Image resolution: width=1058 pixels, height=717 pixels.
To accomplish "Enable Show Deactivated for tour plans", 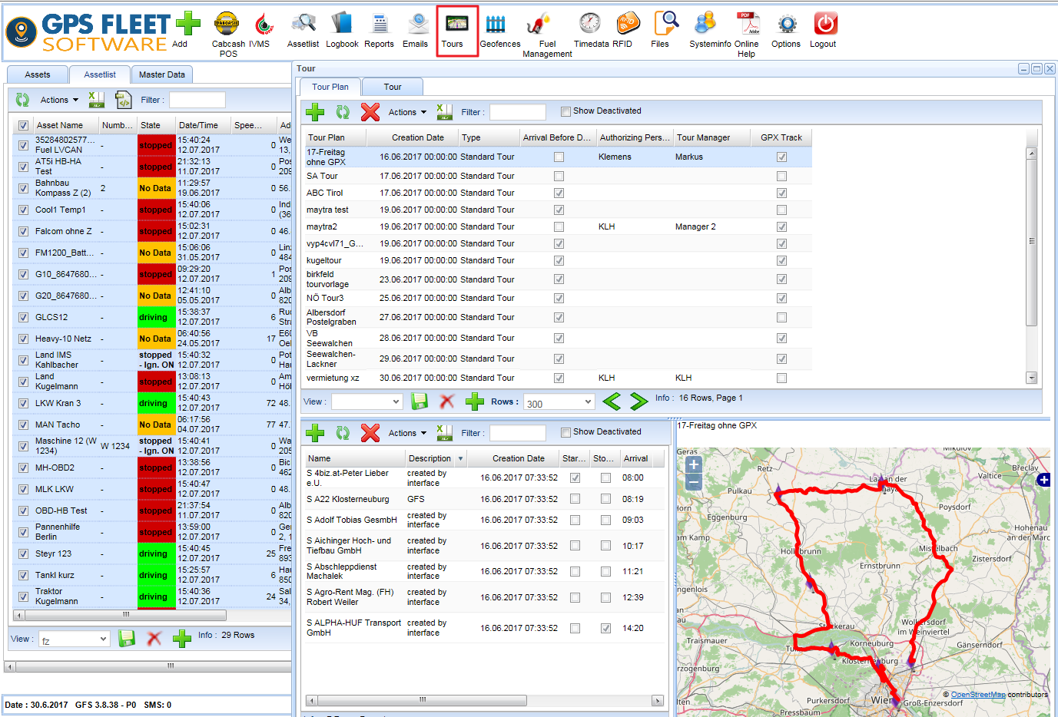I will [x=566, y=111].
